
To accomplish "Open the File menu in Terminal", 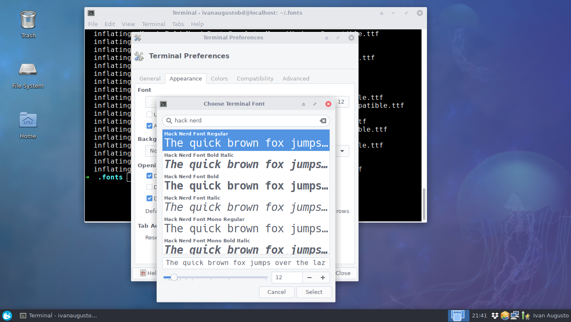I will pos(93,24).
